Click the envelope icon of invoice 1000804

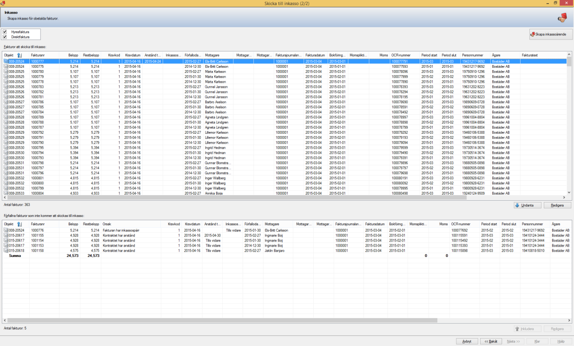(x=6, y=193)
